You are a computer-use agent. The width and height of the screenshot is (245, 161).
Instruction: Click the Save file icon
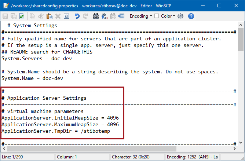pos(5,16)
